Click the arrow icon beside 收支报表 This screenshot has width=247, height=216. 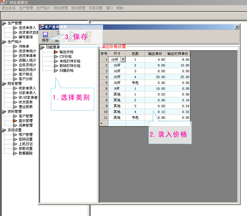15,102
